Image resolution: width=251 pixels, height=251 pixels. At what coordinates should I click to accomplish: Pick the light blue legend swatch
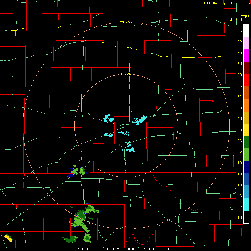coord(246,192)
